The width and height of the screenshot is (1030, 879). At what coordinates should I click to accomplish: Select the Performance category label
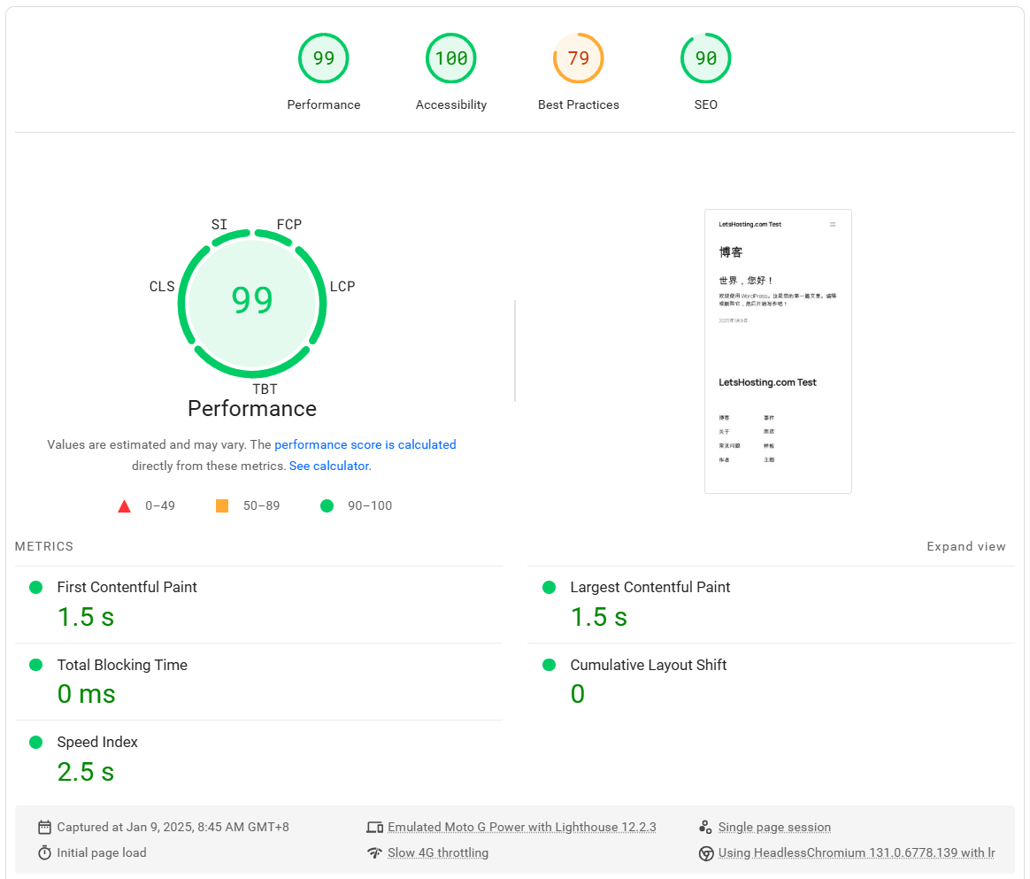click(323, 104)
